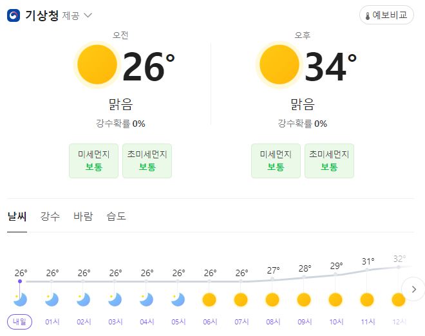Open morning 미세먼지 보통 badge
The width and height of the screenshot is (425, 336).
94,161
